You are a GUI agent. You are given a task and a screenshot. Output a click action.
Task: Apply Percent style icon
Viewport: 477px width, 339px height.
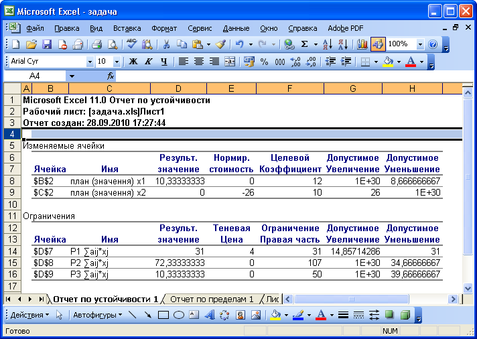265,62
